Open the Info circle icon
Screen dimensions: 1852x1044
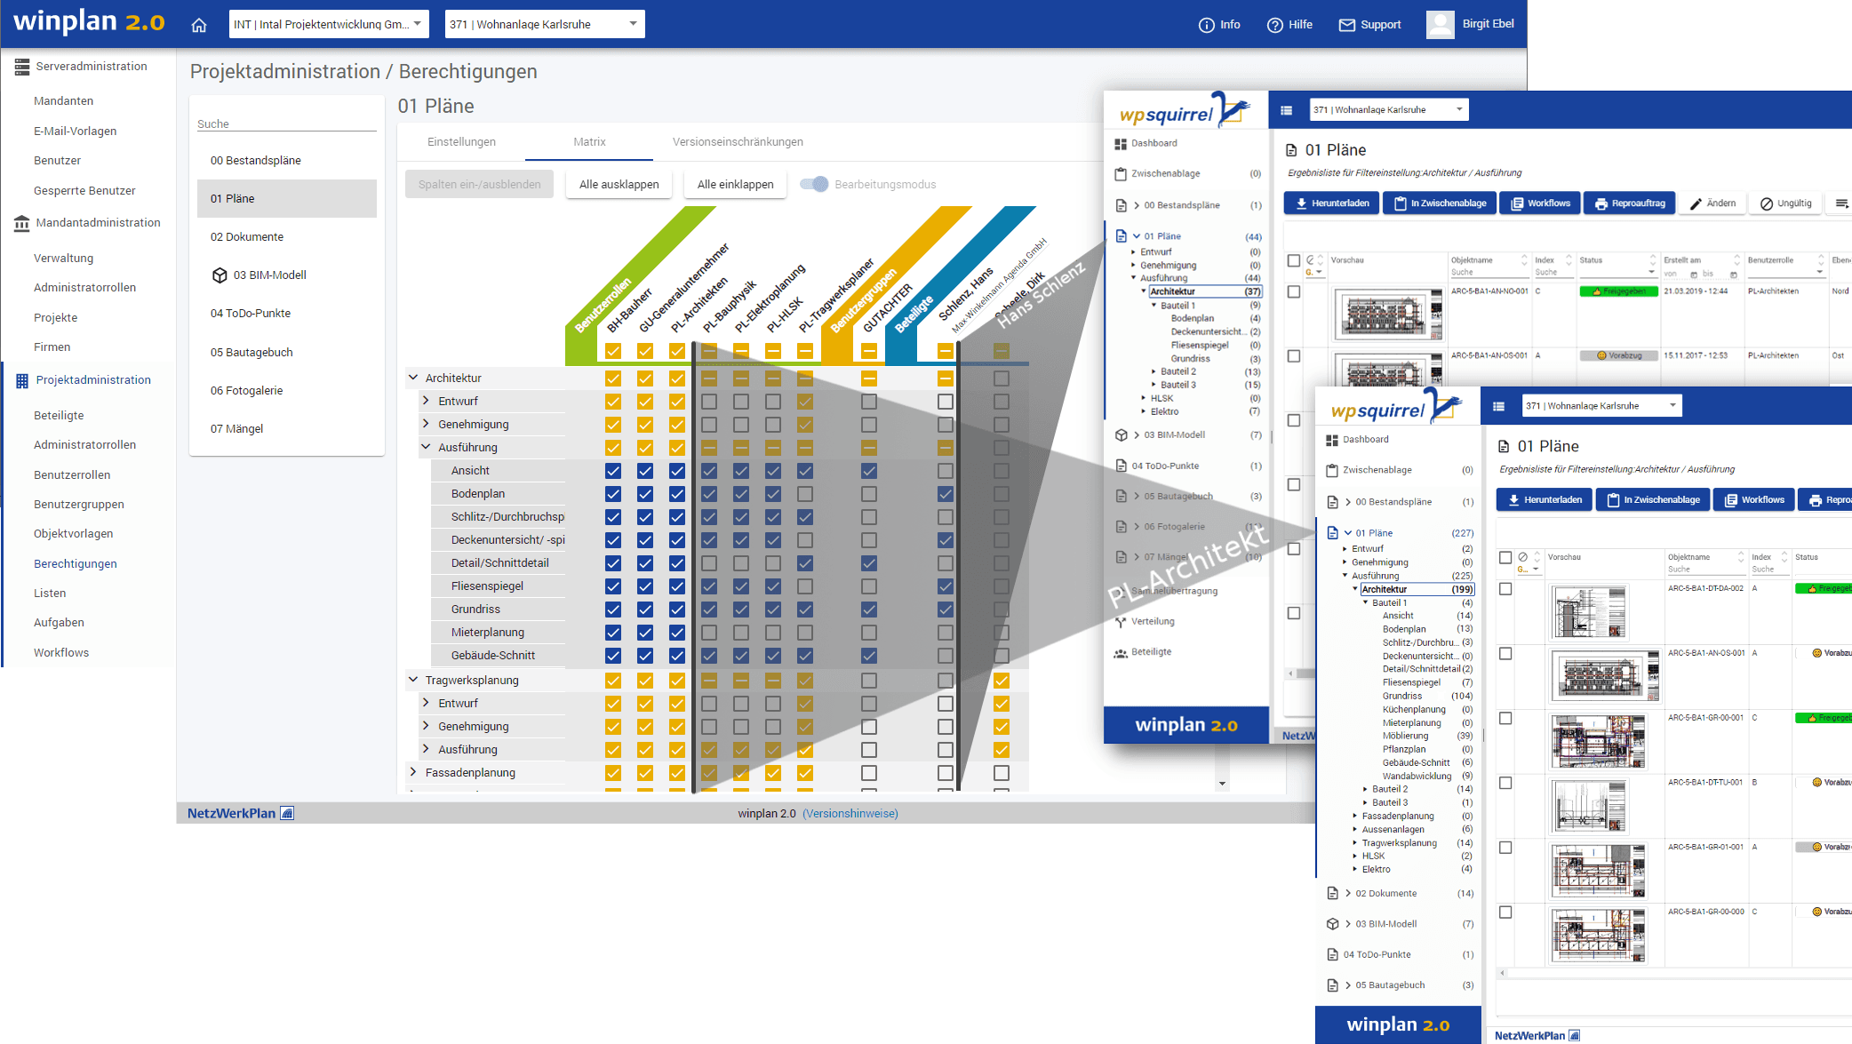pyautogui.click(x=1206, y=25)
